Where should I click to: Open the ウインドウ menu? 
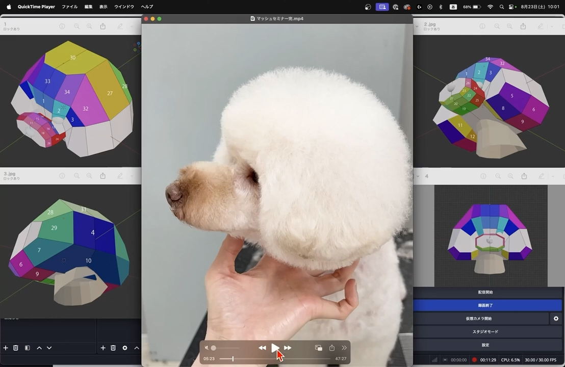tap(124, 7)
